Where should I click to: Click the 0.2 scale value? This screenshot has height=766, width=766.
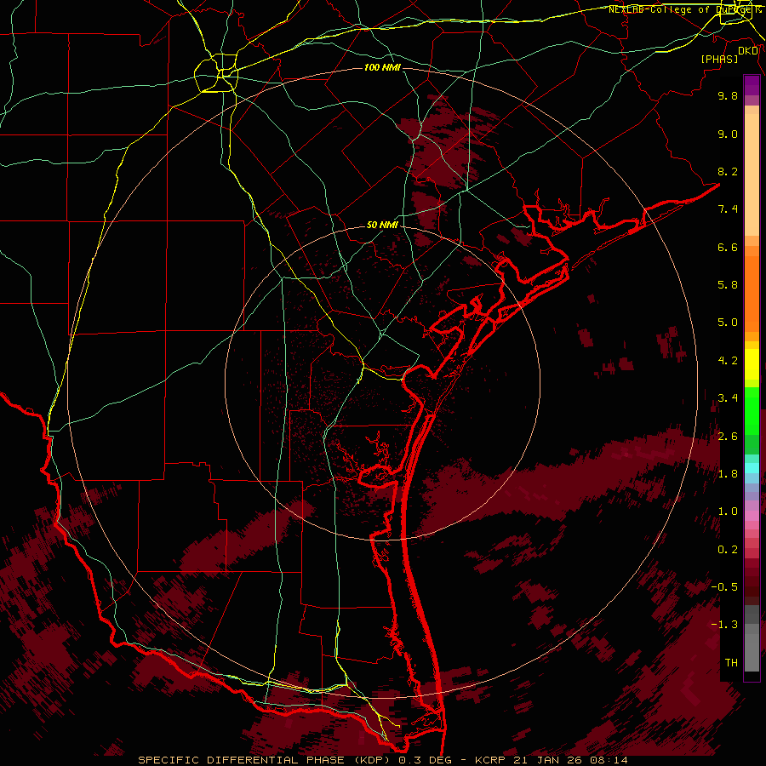[x=728, y=550]
